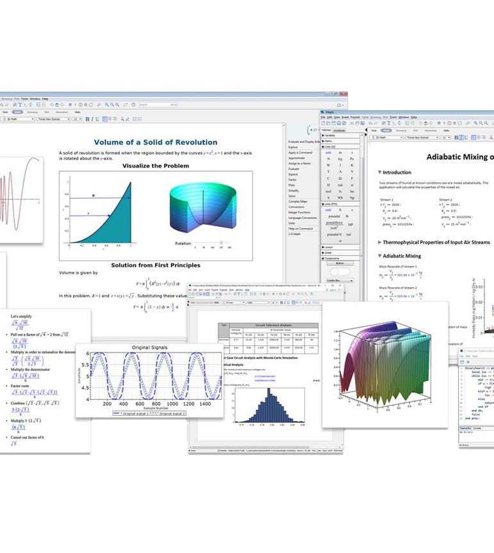Flip the toggle switch component in the Components palette

(340, 272)
